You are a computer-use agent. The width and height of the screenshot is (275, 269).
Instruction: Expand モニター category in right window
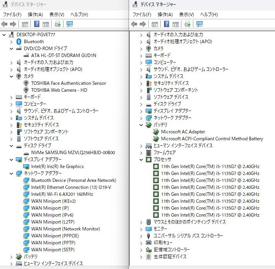(x=141, y=229)
